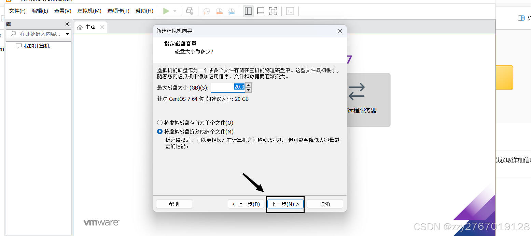Screen dimensions: 531x236
Task: Click the 远程服务器 connect card
Action: [x=368, y=100]
